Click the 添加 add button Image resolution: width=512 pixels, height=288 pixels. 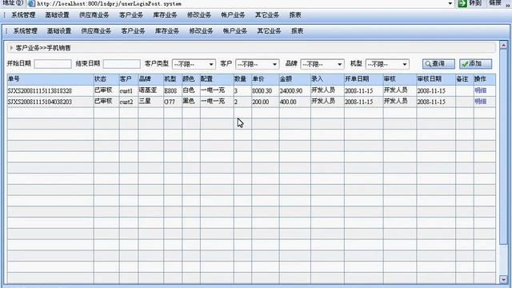coord(475,64)
